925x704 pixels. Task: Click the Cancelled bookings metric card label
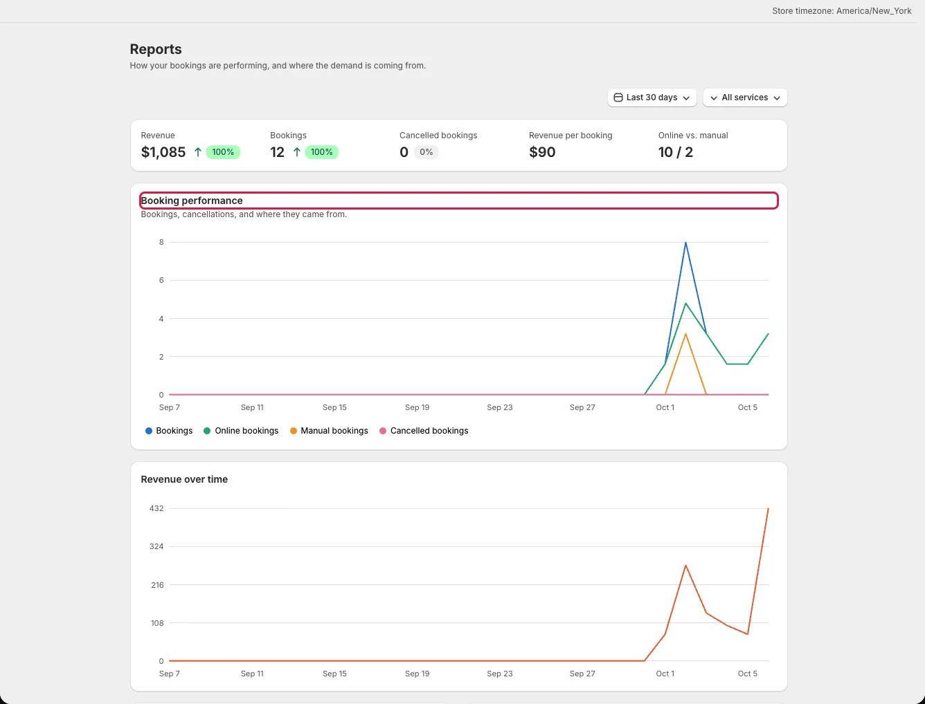(438, 136)
